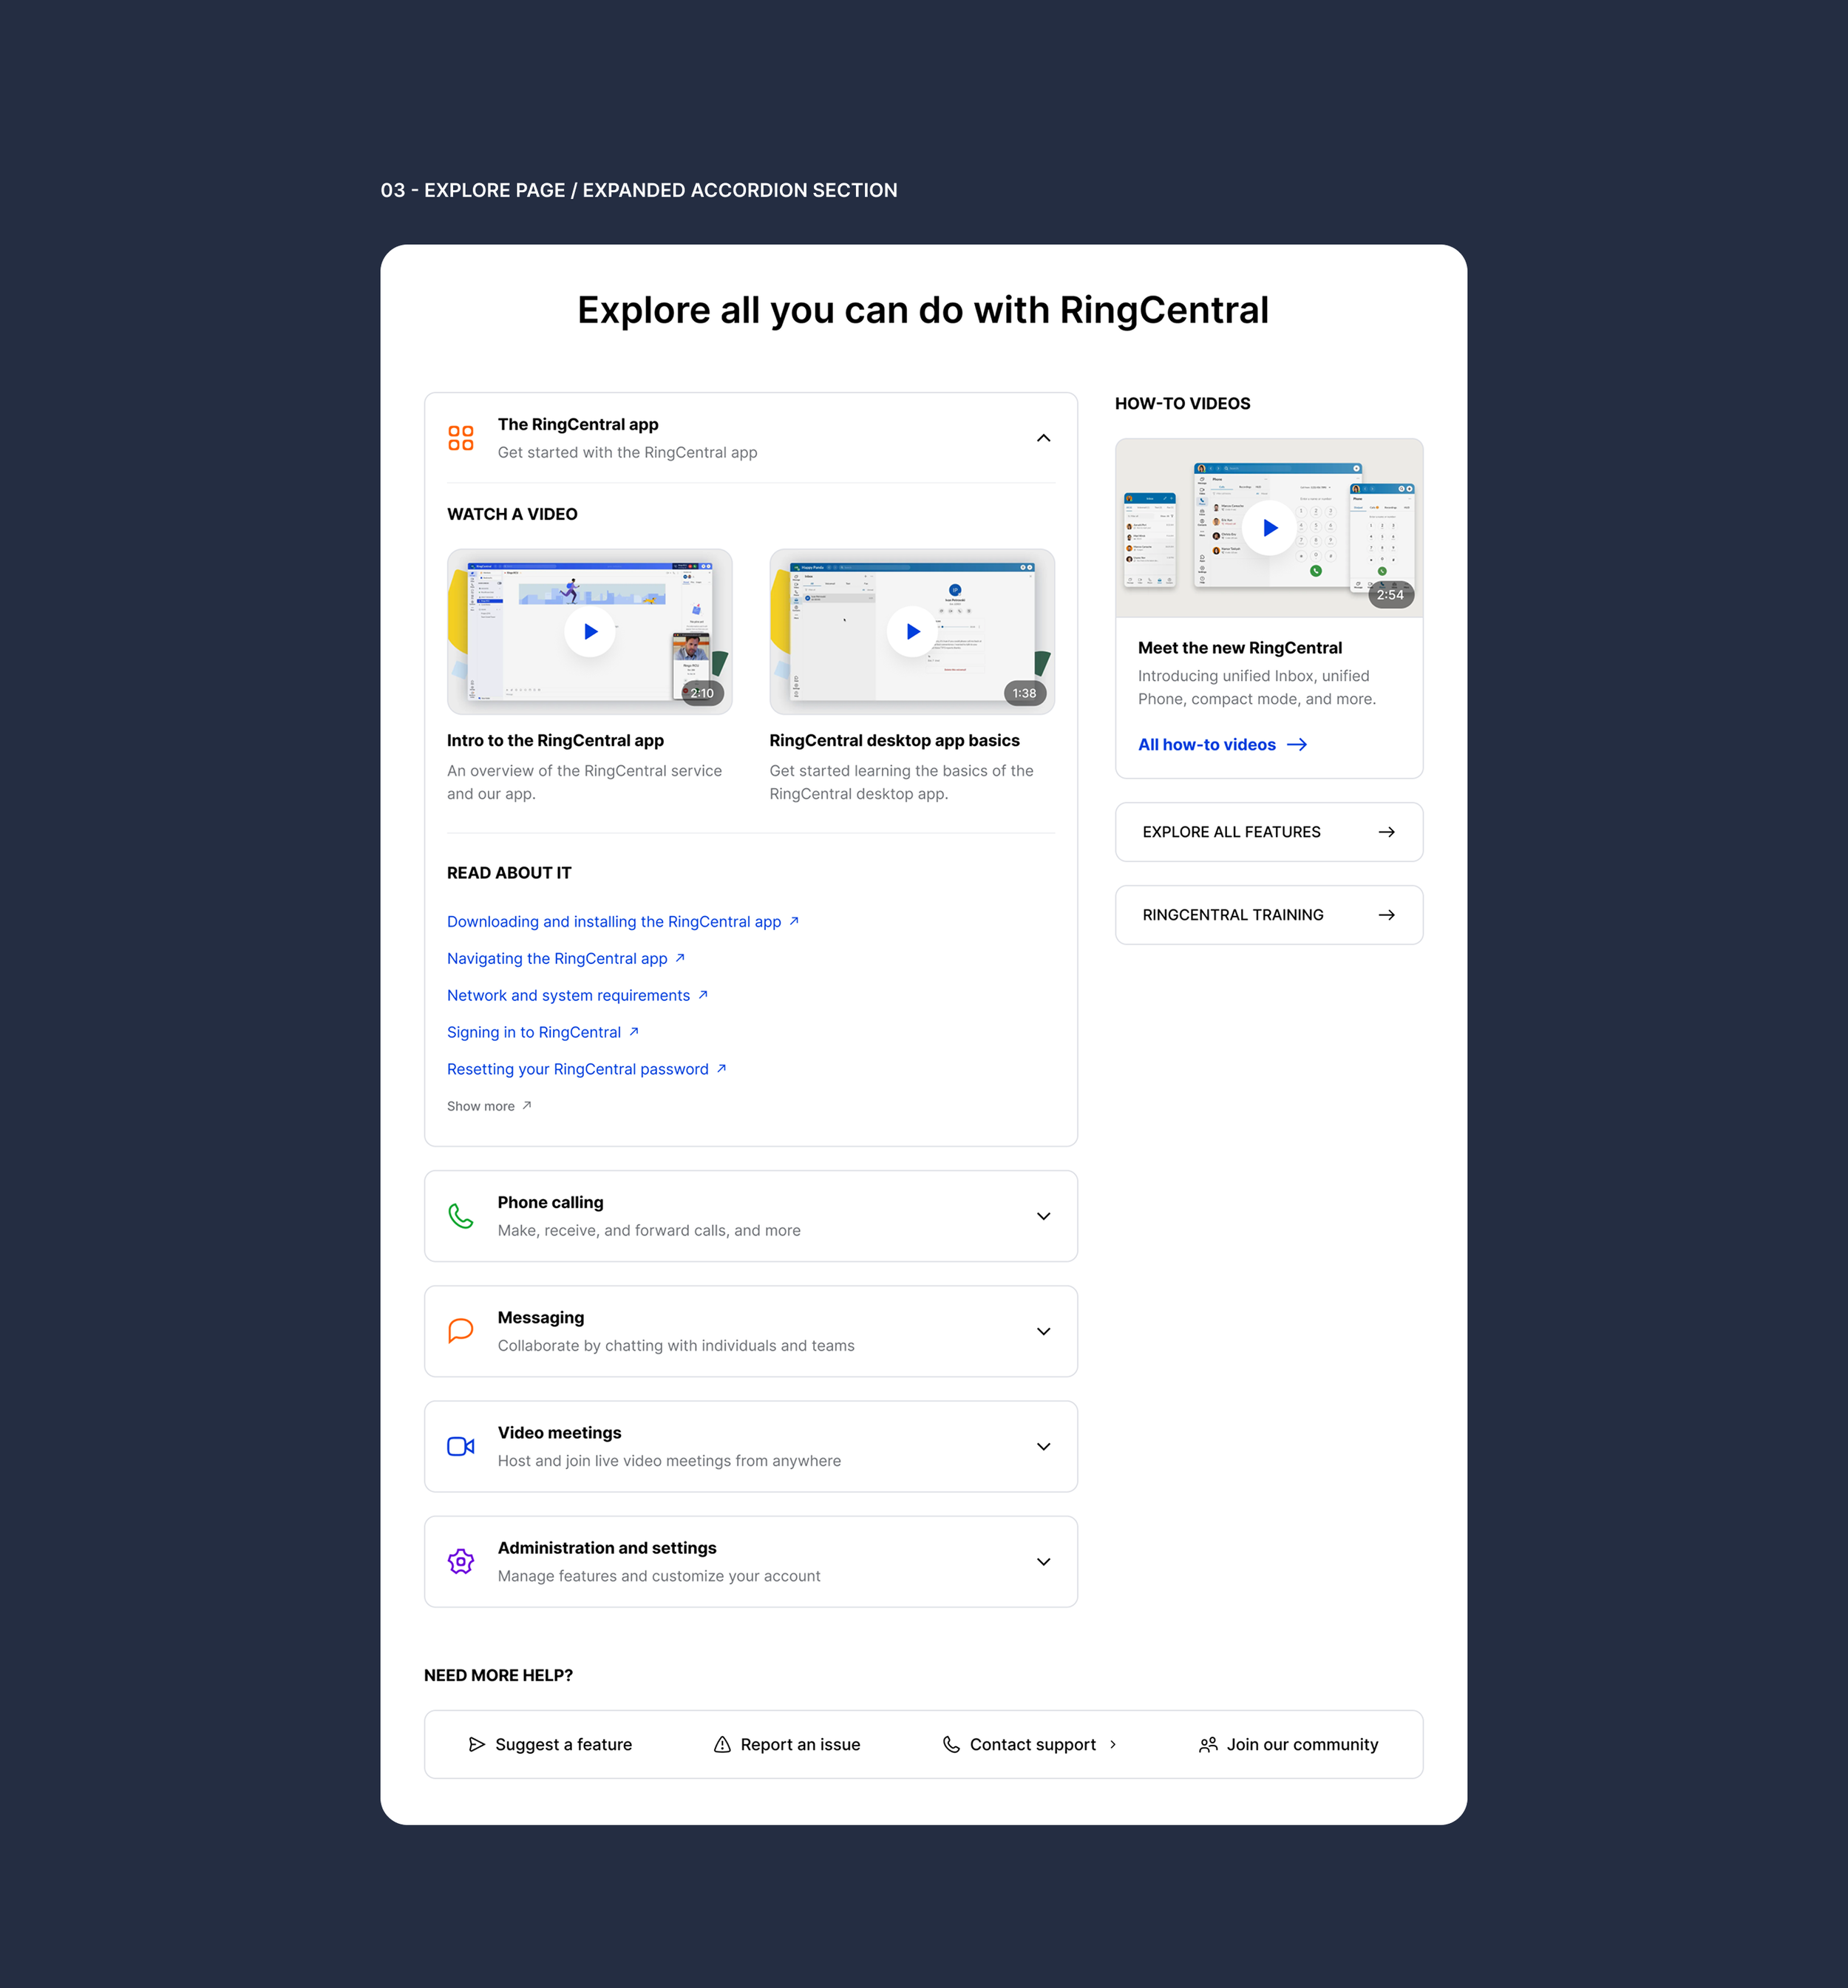The height and width of the screenshot is (1988, 1848).
Task: Click the orange messaging chat bubble icon
Action: pos(461,1331)
